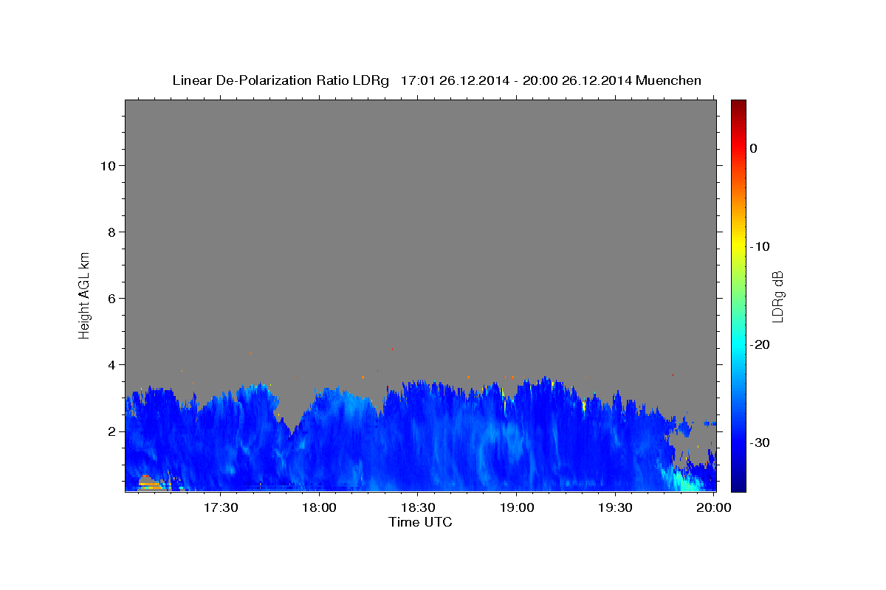Click the 'Time UTC' axis label
Viewport: 886px width, 590px height.
[420, 522]
